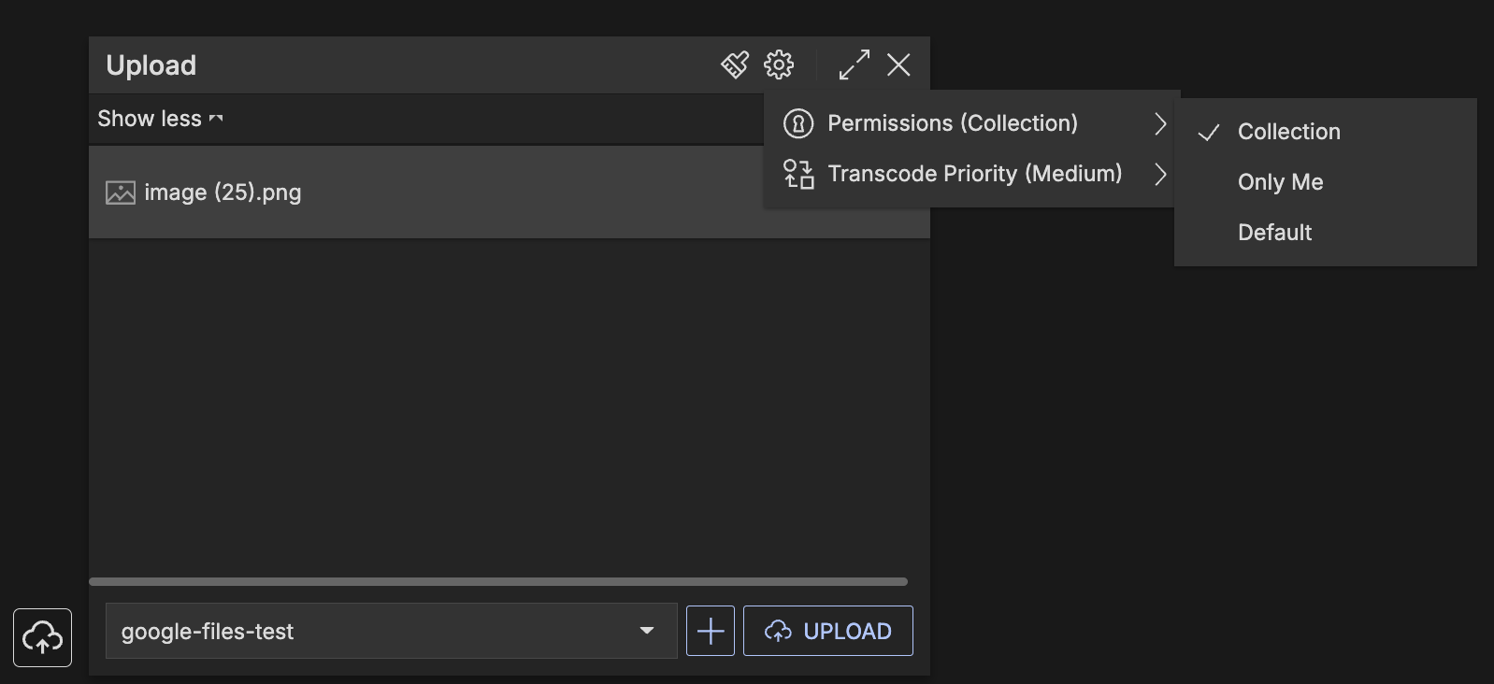Close the Upload panel

point(898,64)
